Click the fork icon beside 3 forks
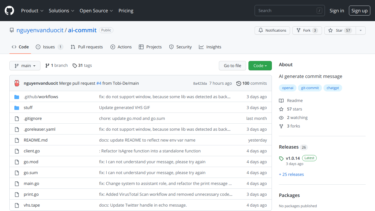375x211 pixels. 281,126
